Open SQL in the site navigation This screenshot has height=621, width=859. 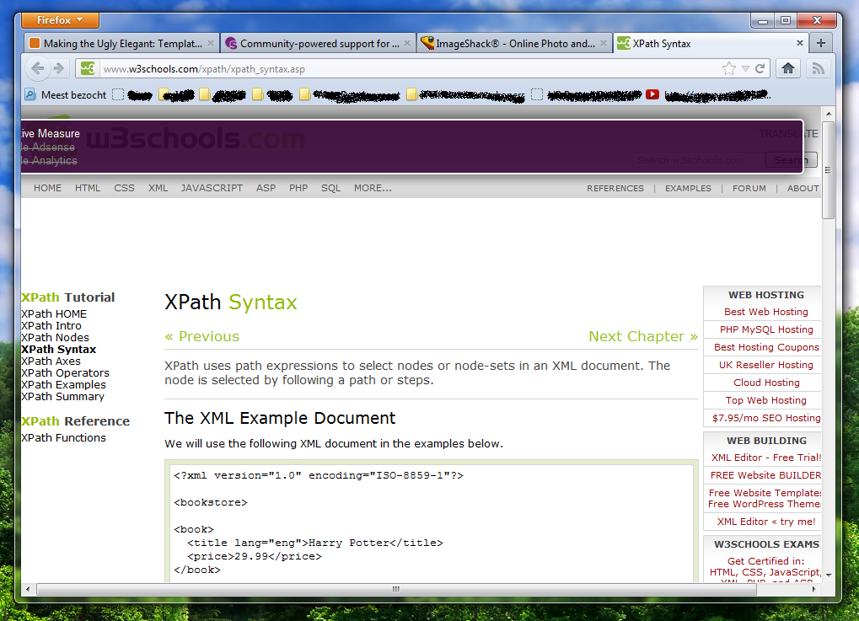click(331, 188)
